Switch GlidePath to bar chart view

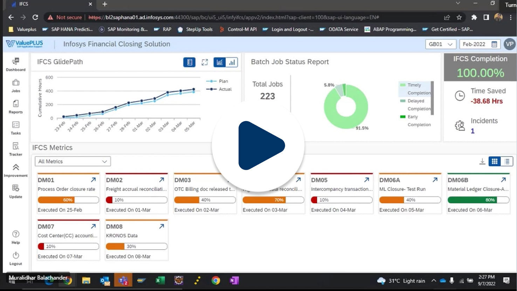[x=232, y=62]
